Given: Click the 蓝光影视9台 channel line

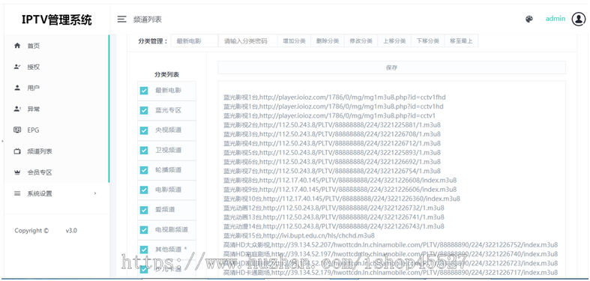Looking at the screenshot, I should [x=340, y=190].
